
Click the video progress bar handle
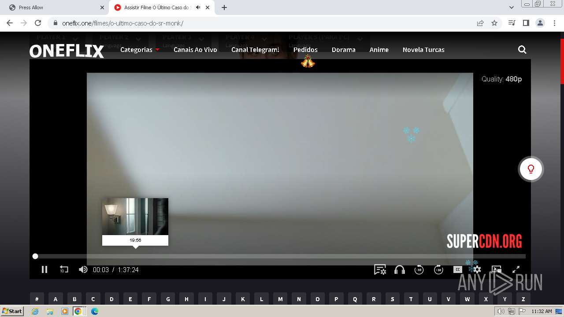click(35, 256)
